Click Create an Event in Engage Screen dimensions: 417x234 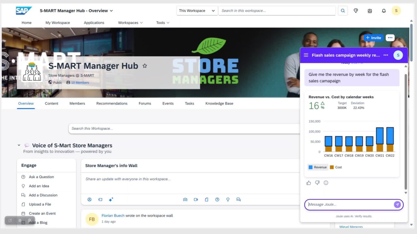(x=42, y=213)
